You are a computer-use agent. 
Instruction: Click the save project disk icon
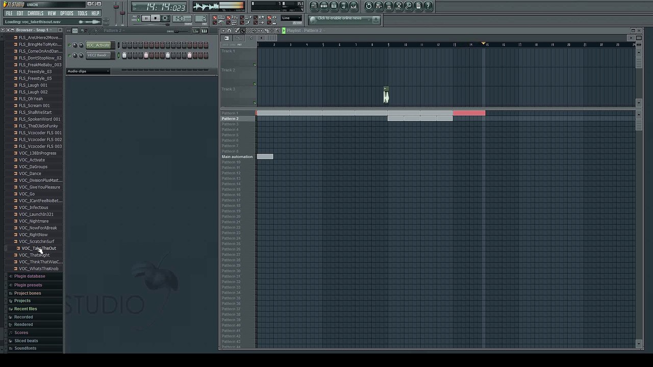pyautogui.click(x=379, y=6)
